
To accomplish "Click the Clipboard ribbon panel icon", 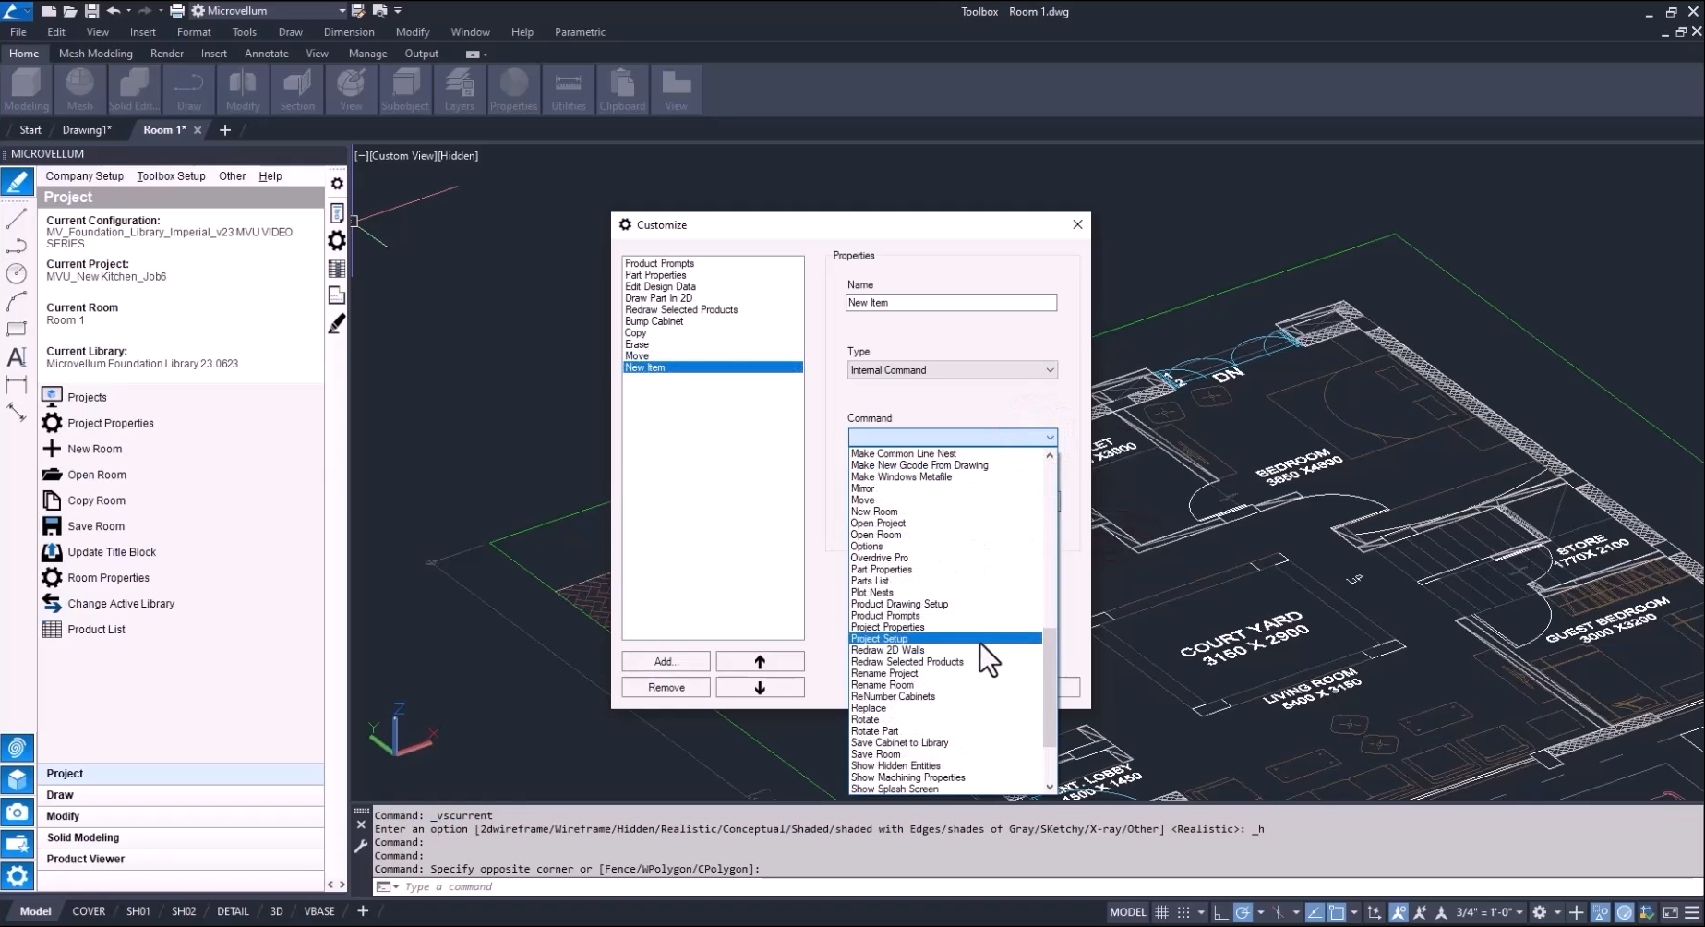I will coord(622,90).
